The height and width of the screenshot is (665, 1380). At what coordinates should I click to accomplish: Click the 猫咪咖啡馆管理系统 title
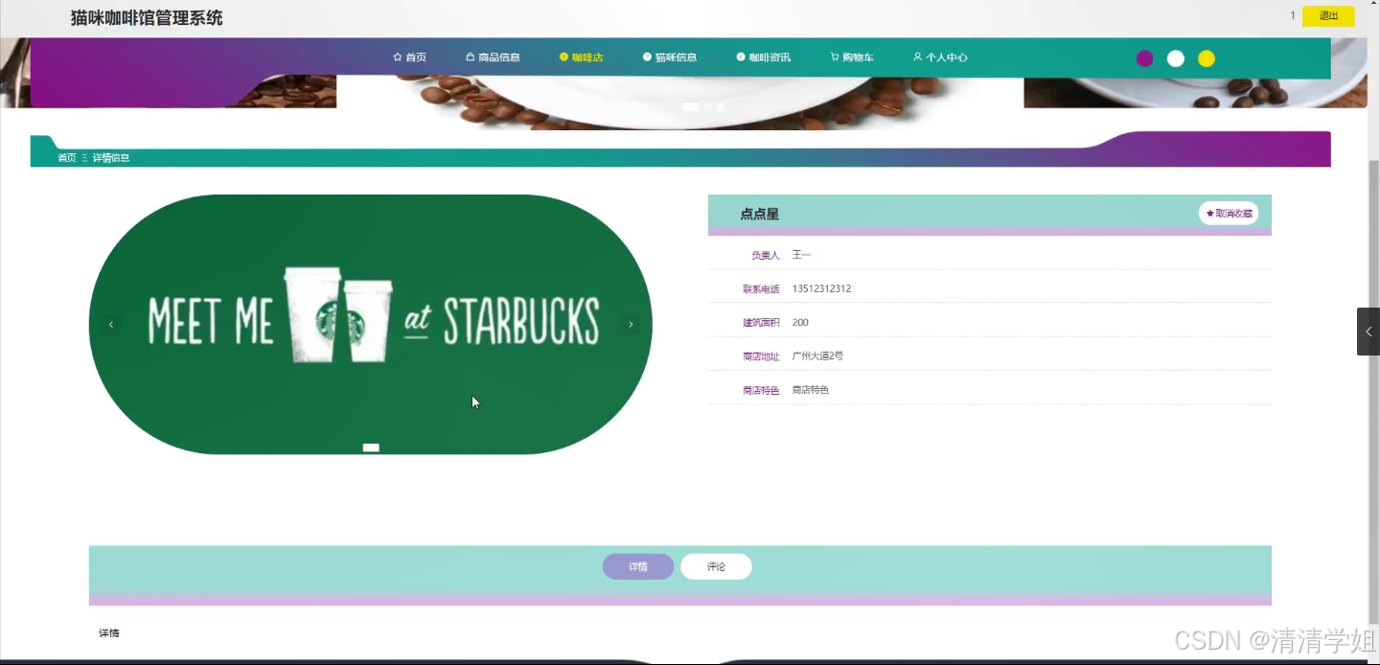tap(147, 17)
